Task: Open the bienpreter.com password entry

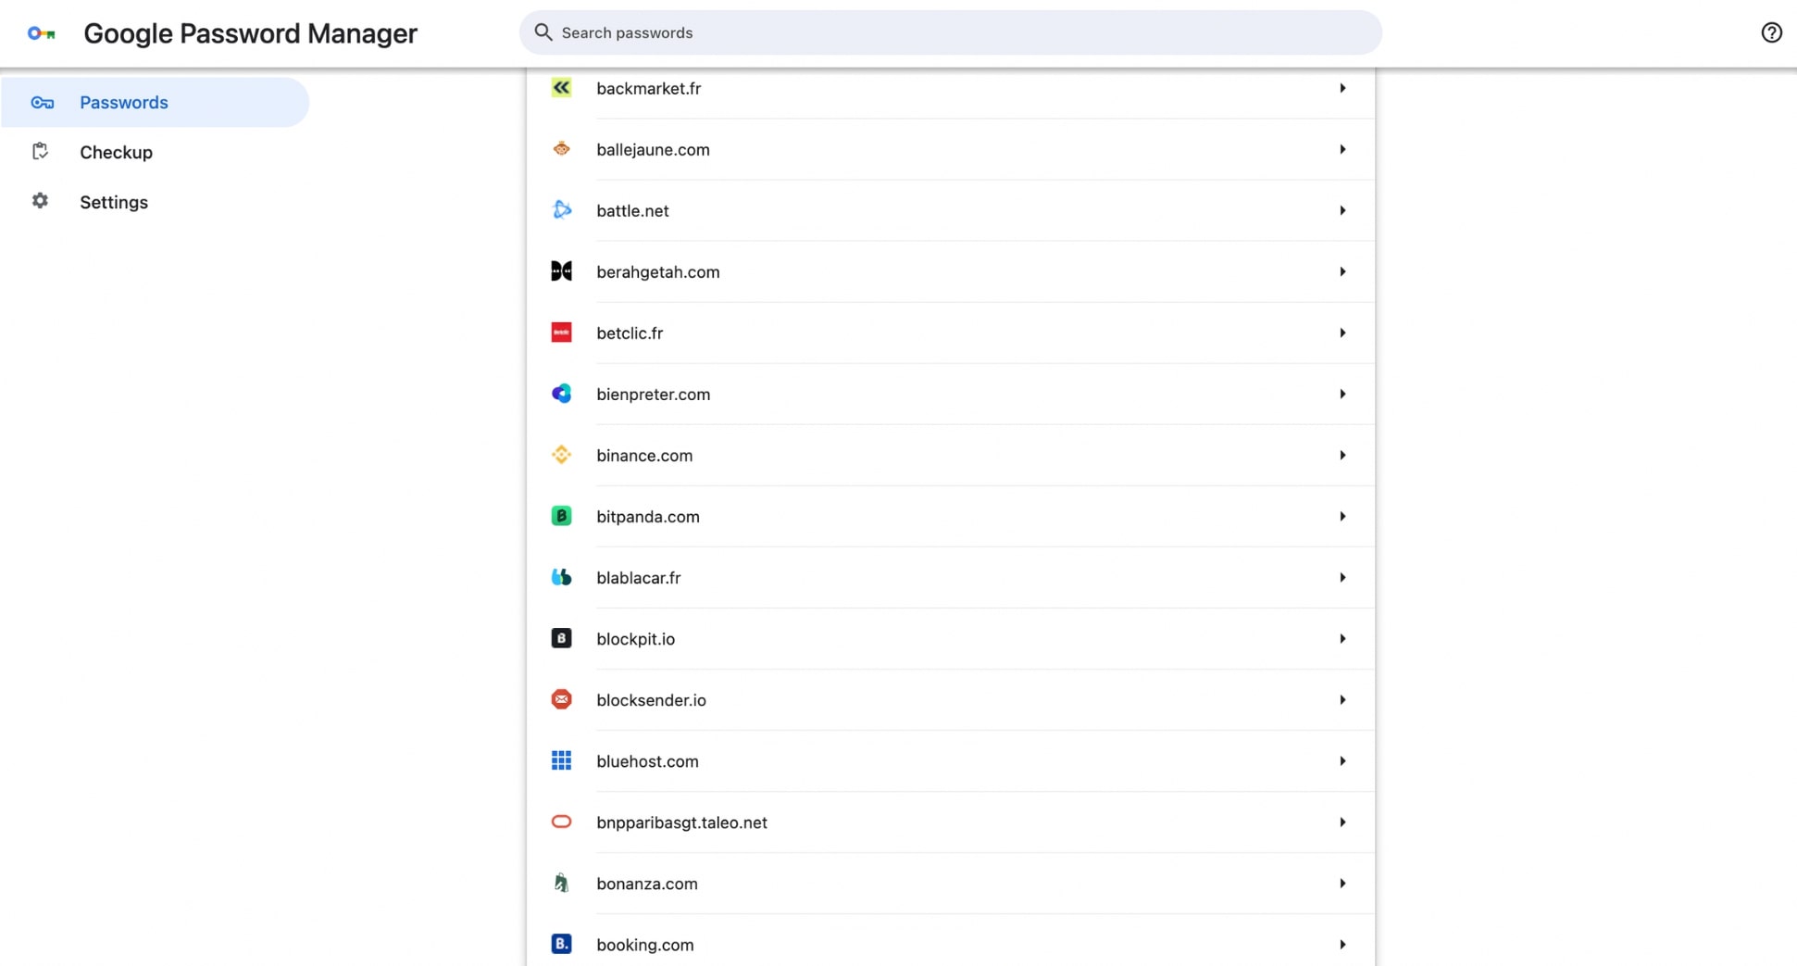Action: pos(951,394)
